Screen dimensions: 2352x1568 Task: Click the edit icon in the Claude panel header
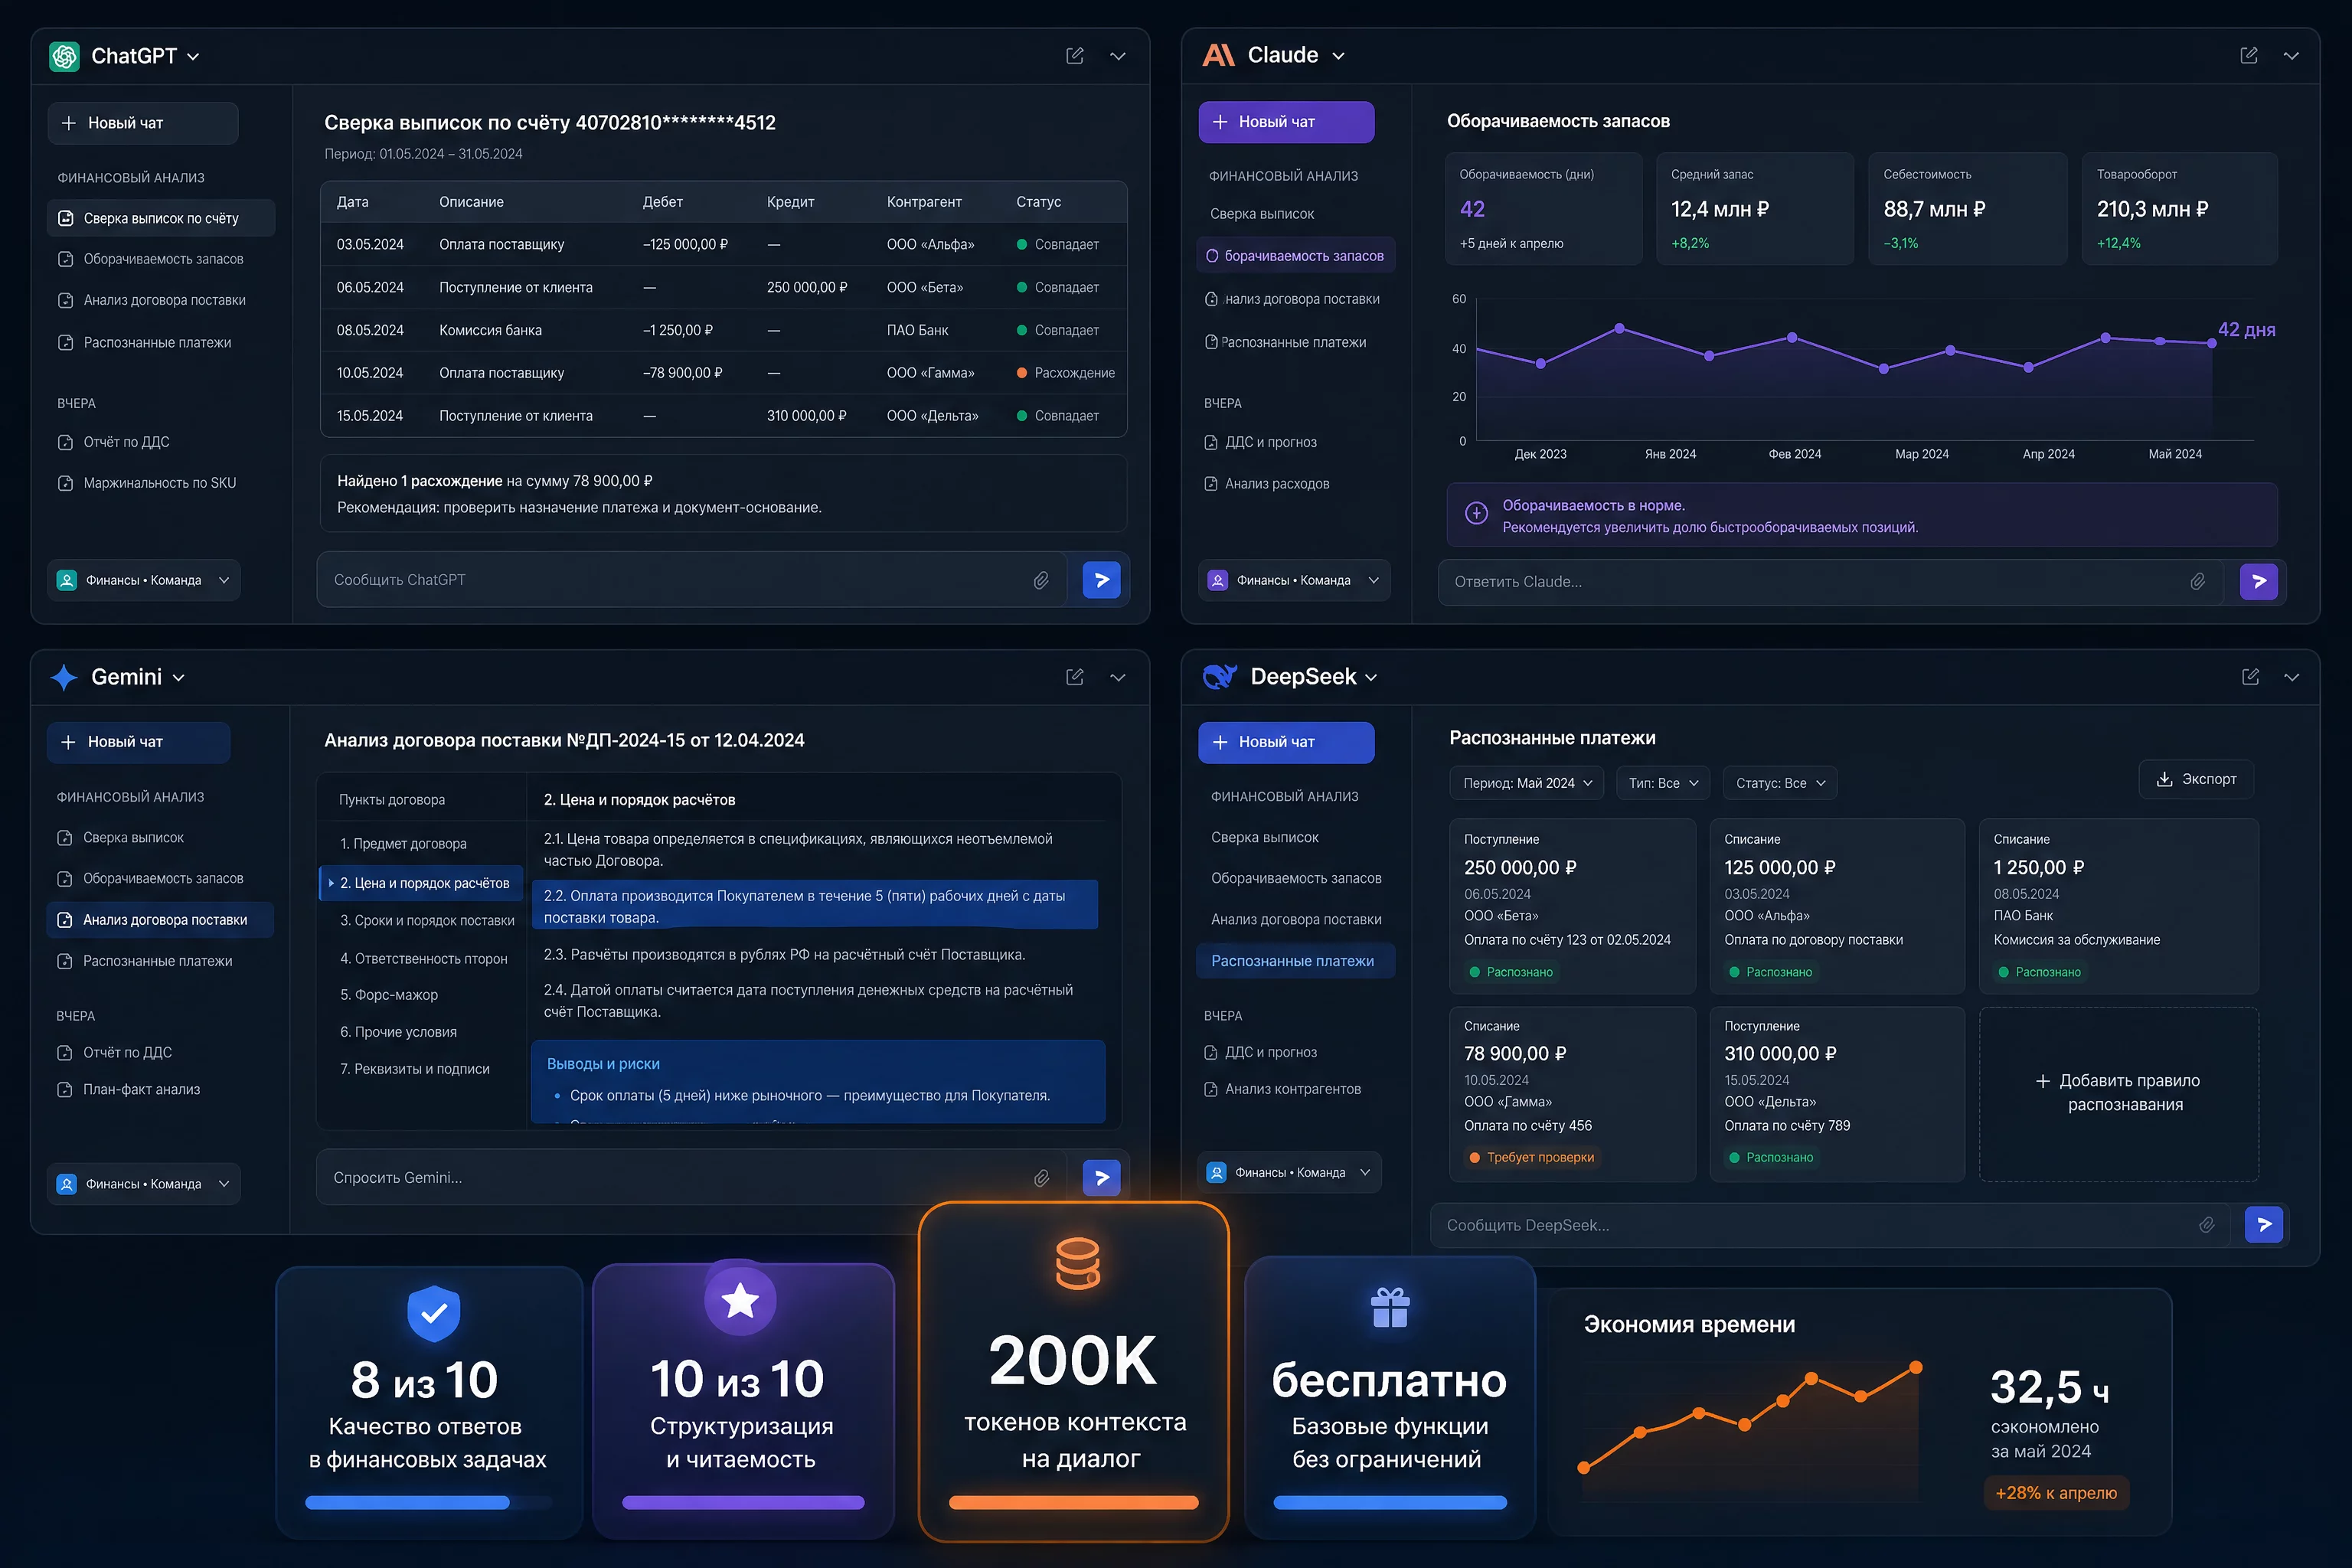(x=2249, y=55)
